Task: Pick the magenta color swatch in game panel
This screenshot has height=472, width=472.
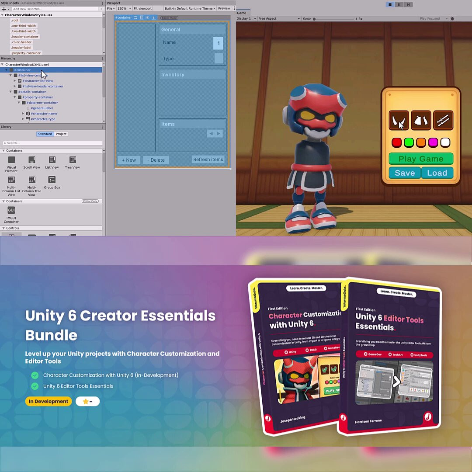Action: coord(433,142)
